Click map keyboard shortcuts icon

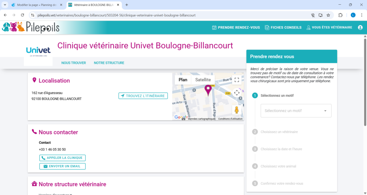coord(183,119)
